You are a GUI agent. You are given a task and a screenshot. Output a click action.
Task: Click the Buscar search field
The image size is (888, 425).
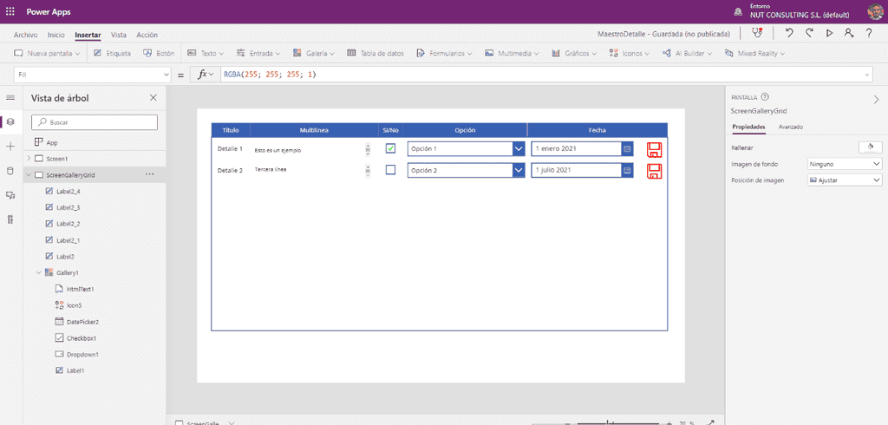coord(95,121)
